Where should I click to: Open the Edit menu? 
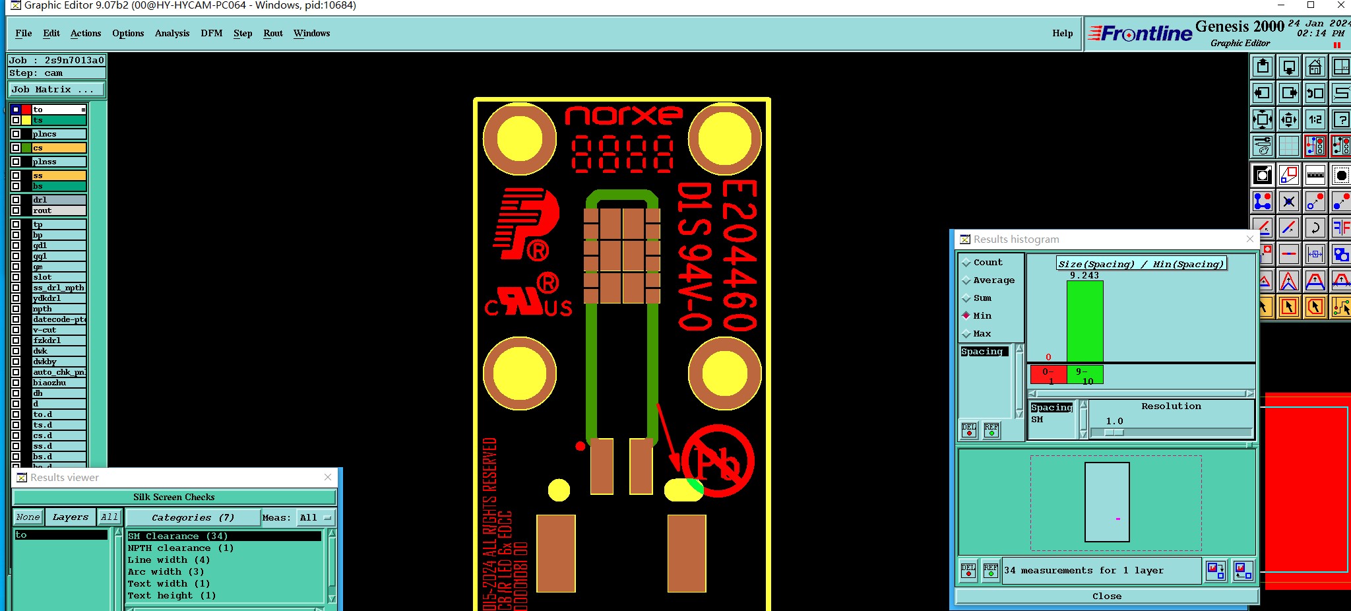51,34
